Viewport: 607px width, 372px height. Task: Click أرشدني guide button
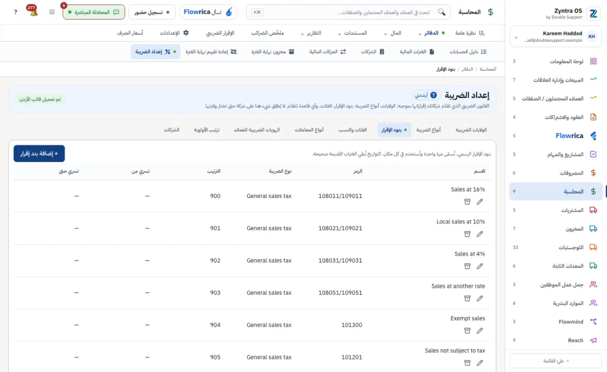pyautogui.click(x=426, y=95)
